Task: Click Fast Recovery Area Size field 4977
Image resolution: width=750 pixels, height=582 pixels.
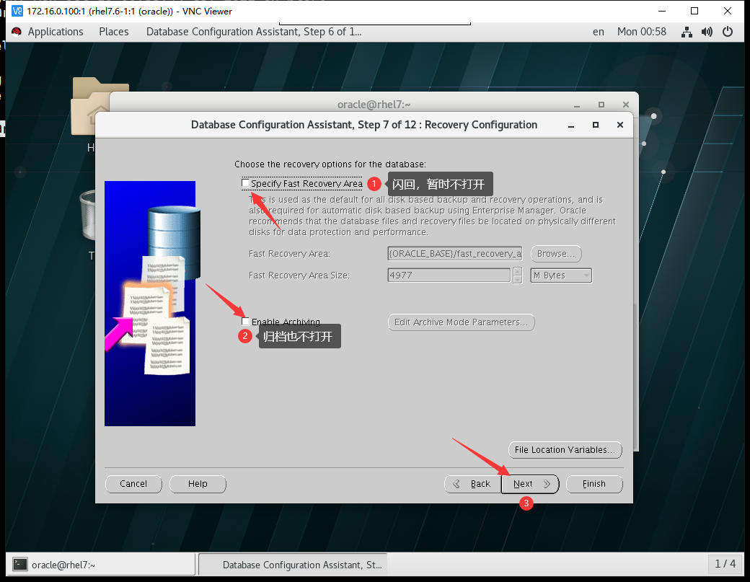Action: (449, 275)
